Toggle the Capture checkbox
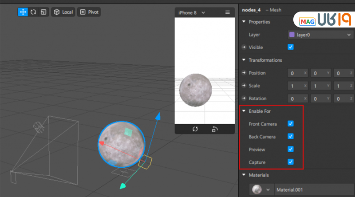The image size is (355, 197). [x=291, y=162]
